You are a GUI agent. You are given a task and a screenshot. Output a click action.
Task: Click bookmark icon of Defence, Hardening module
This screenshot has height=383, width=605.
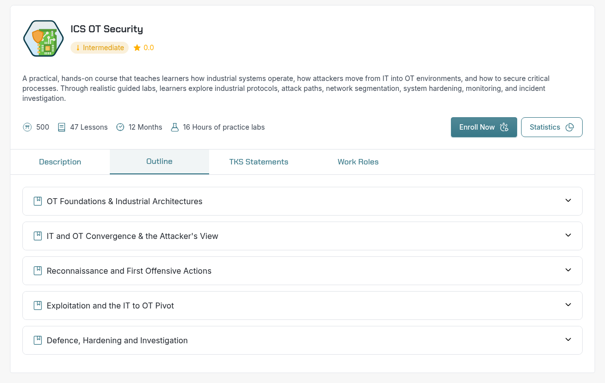tap(37, 340)
